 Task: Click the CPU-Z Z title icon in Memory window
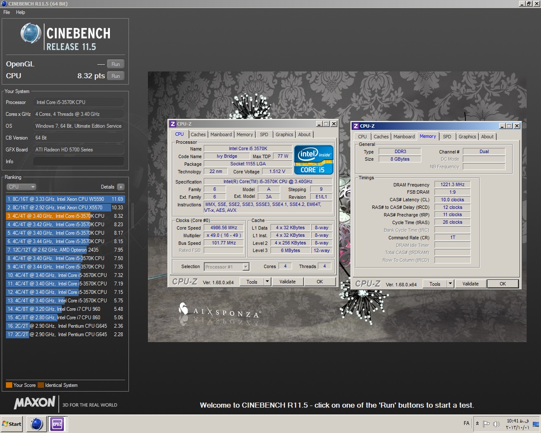(x=355, y=126)
